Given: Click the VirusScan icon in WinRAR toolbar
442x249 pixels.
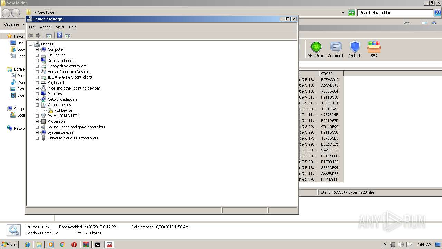Looking at the screenshot, I should pyautogui.click(x=316, y=49).
